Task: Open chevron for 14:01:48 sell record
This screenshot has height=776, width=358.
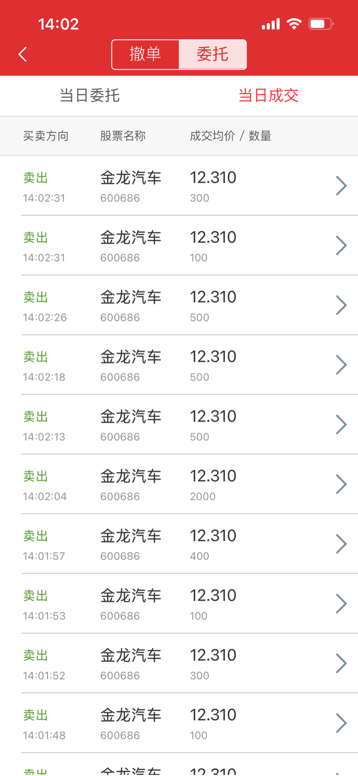Action: coord(341,723)
